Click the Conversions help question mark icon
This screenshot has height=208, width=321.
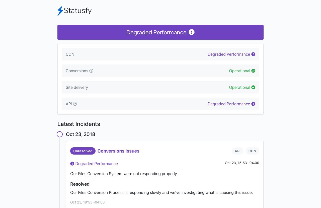click(91, 71)
